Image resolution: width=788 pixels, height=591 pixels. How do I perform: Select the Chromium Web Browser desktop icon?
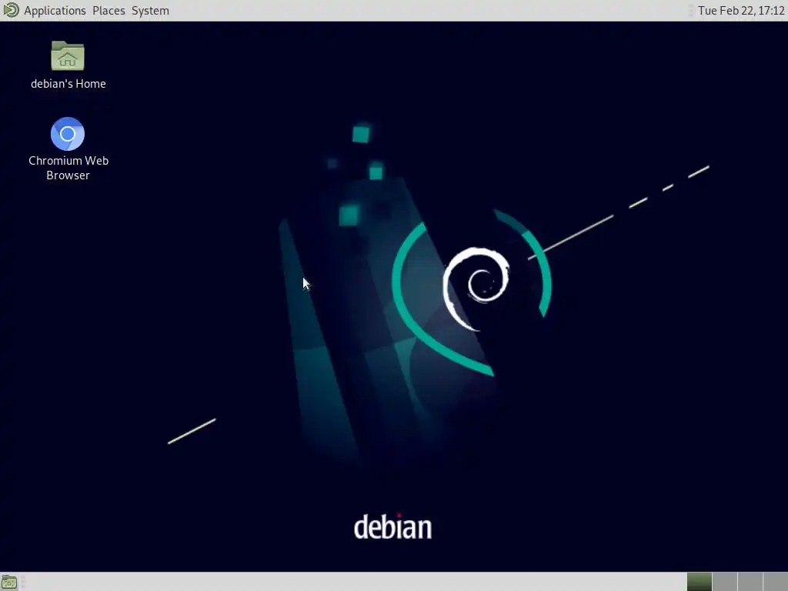click(68, 134)
